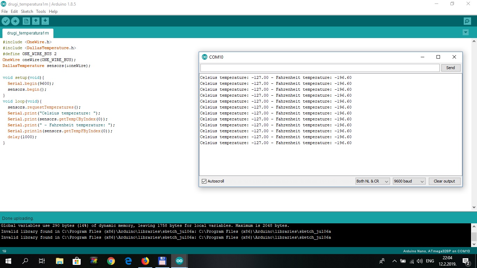Toggle the Autoscroll checkbox
Screen dimensions: 477x268
[204, 181]
